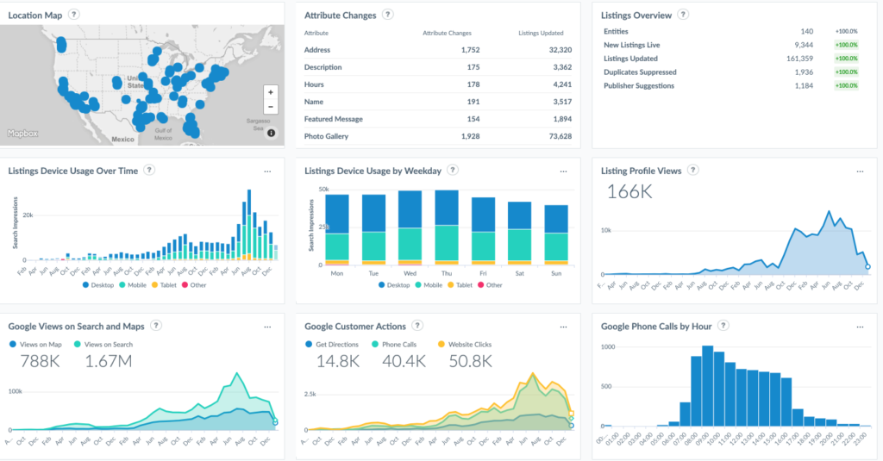Open help icon beside Listings Overview title

point(683,15)
